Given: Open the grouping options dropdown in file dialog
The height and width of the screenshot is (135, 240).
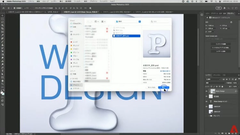Looking at the screenshot, I should pyautogui.click(x=104, y=21).
